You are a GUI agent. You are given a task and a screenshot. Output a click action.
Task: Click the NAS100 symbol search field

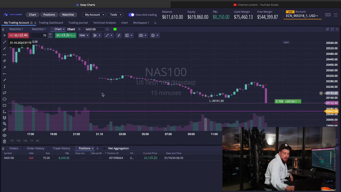tap(94, 29)
